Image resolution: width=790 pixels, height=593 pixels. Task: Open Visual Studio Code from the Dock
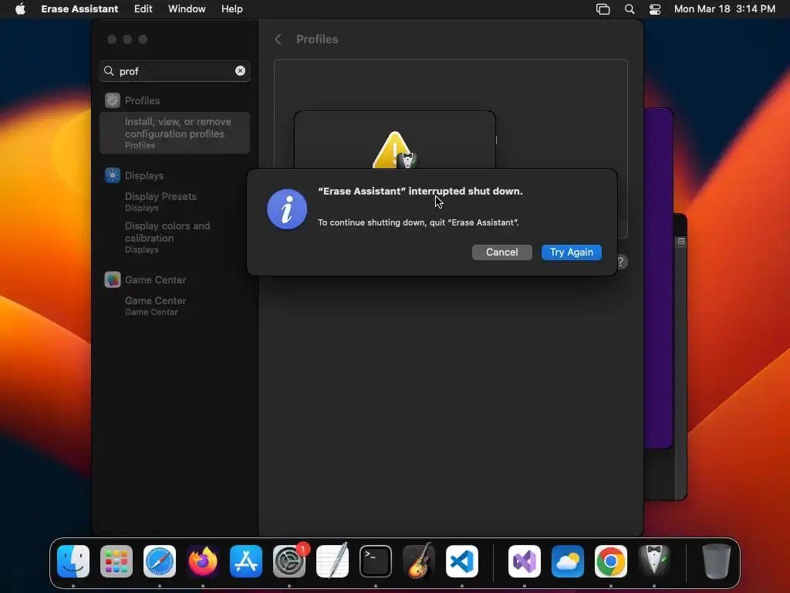pos(462,561)
